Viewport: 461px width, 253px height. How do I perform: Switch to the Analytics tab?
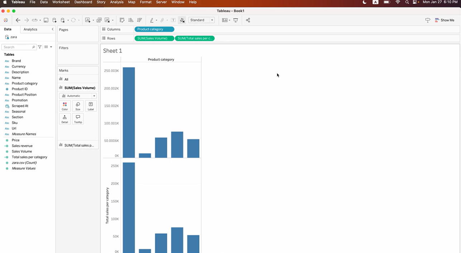pos(30,29)
